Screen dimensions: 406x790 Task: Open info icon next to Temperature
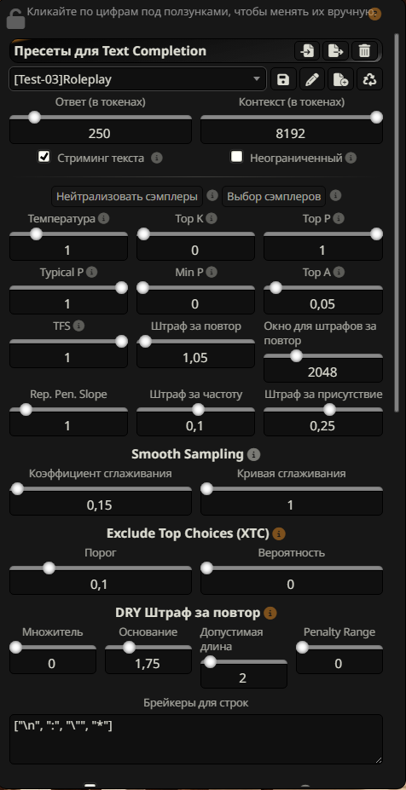click(103, 219)
